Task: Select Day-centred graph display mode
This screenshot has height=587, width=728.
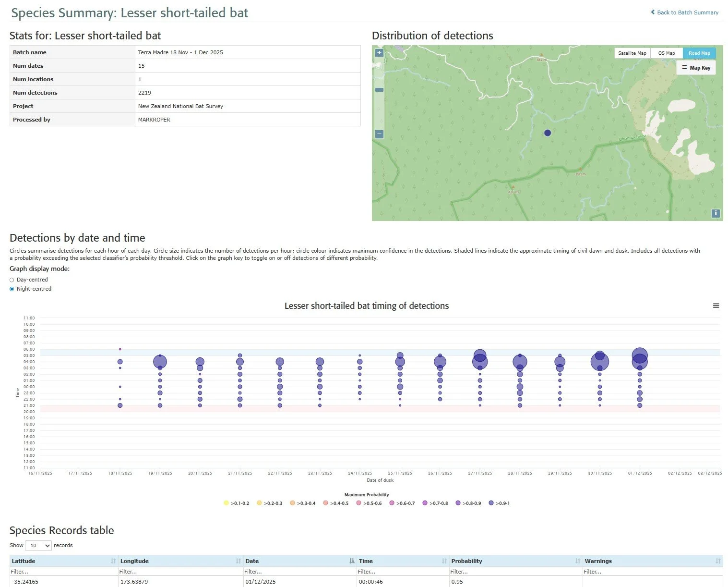Action: [12, 280]
